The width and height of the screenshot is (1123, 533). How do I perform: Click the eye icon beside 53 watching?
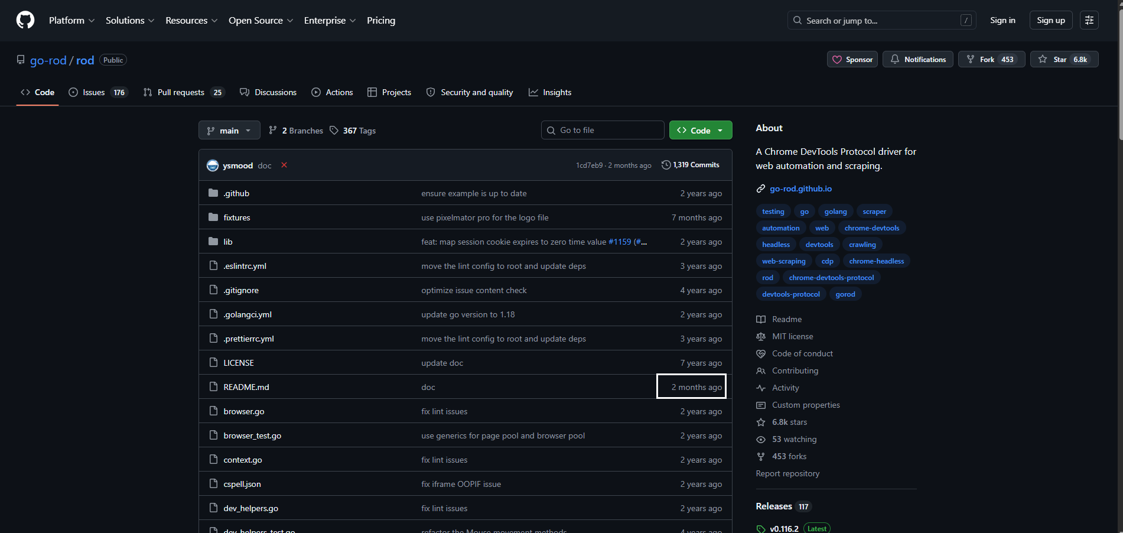click(x=761, y=439)
